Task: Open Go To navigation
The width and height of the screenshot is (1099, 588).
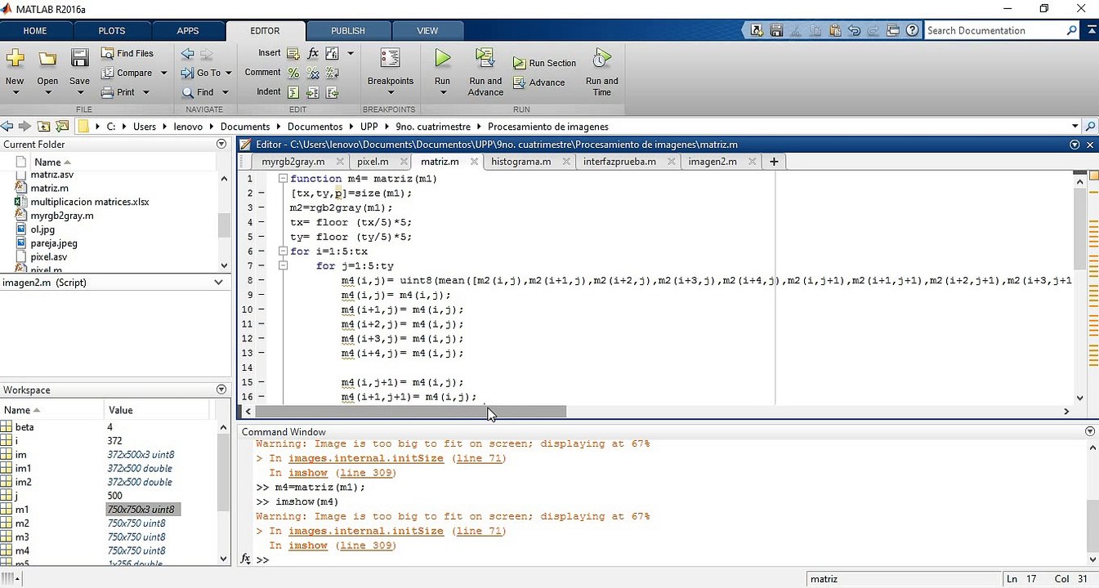Action: (201, 73)
